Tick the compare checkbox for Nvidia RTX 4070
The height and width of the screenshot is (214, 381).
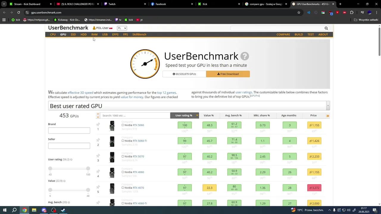coord(123,188)
